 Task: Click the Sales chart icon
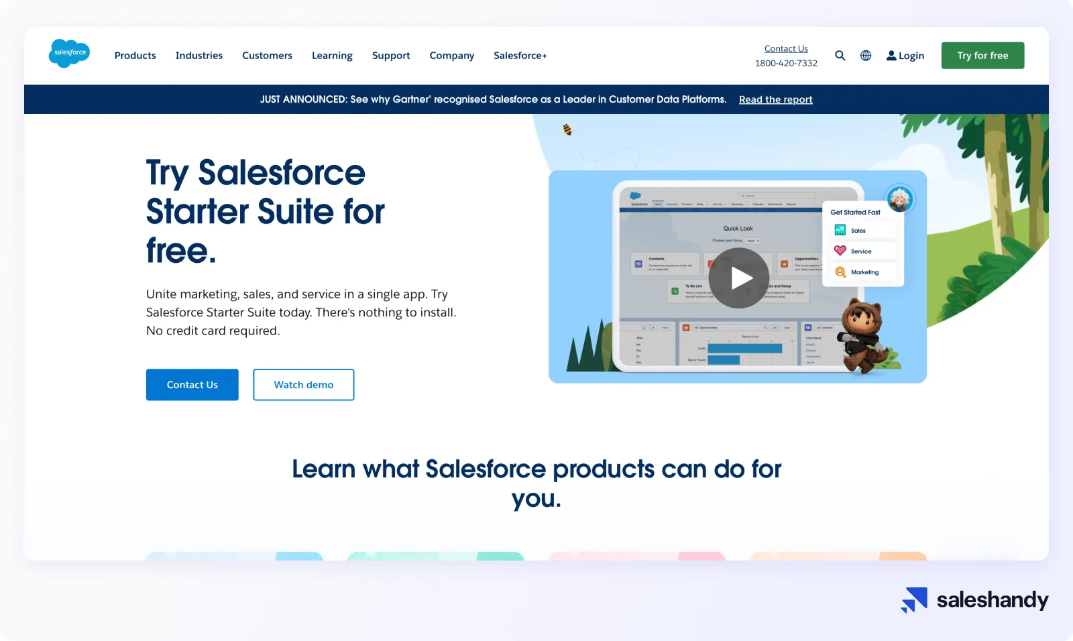click(840, 230)
